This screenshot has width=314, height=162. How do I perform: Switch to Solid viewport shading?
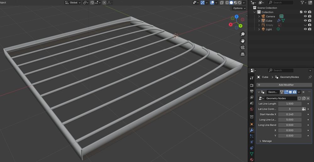point(231,3)
